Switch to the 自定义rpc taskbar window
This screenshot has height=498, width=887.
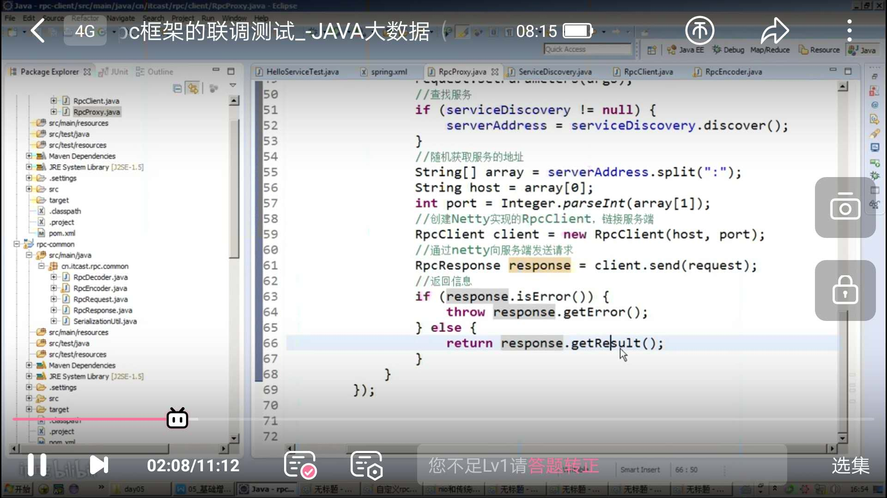391,489
